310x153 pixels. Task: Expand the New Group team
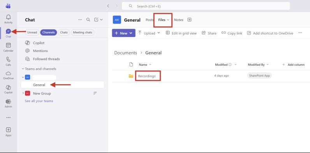point(23,93)
